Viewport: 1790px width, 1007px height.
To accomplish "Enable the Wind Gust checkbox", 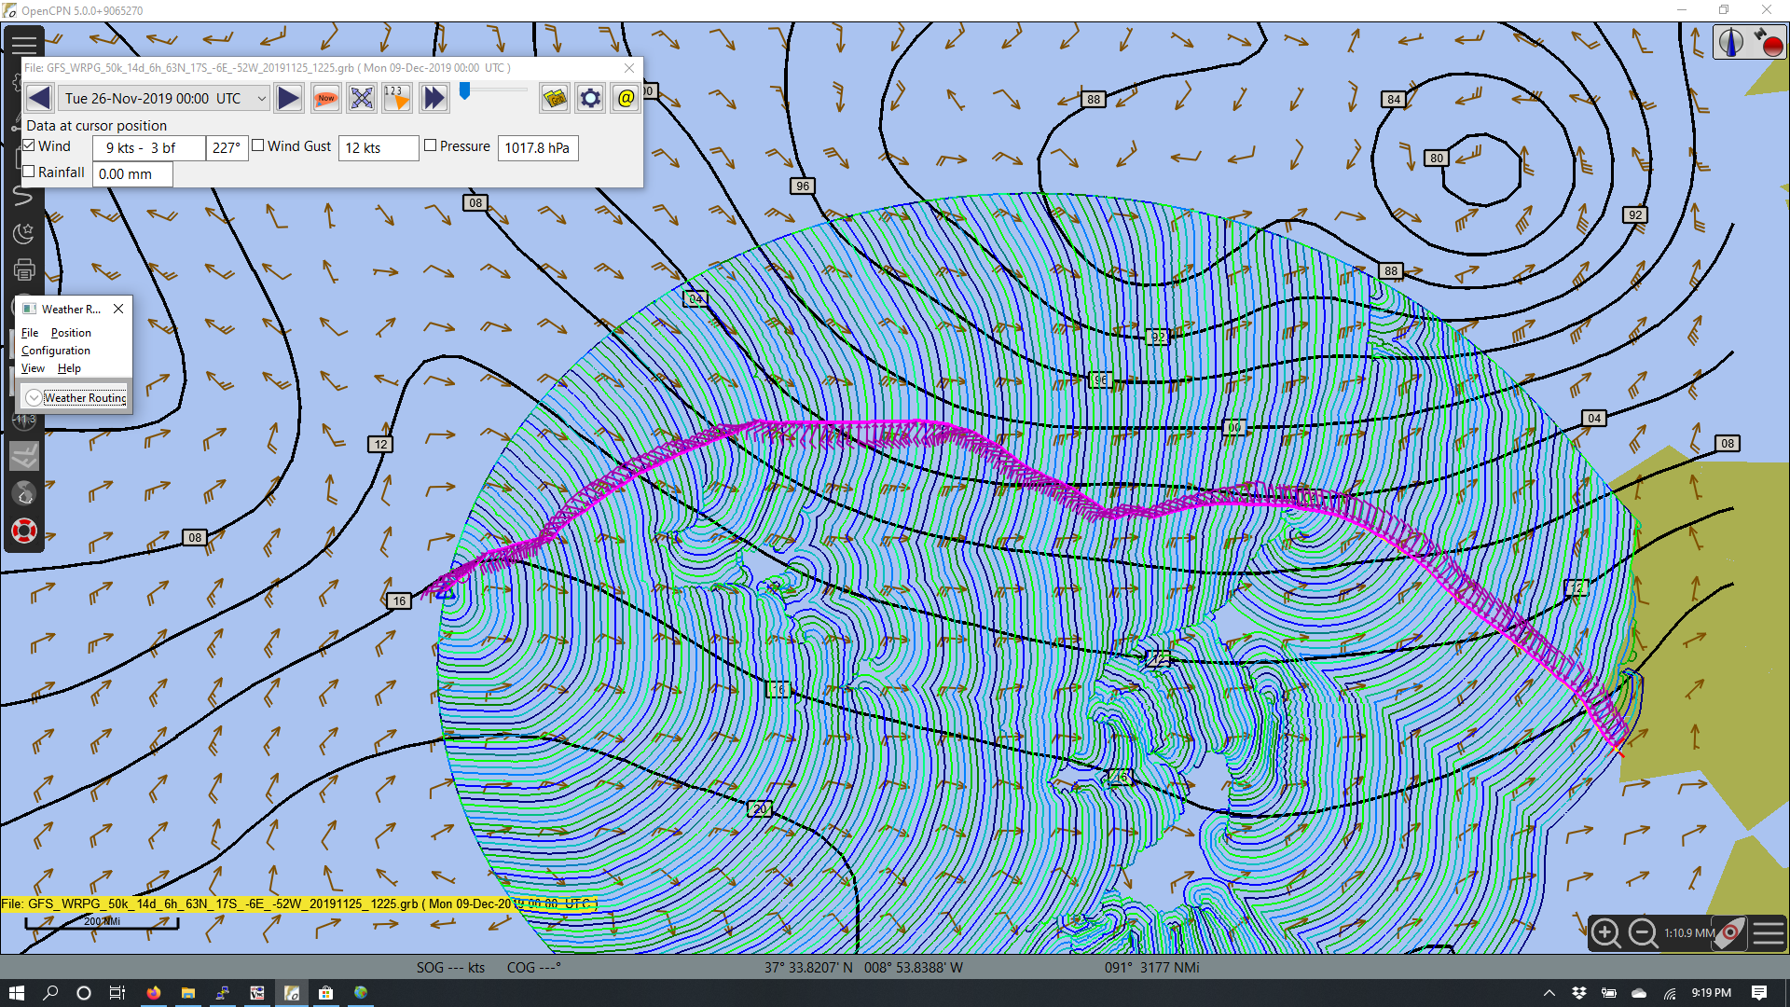I will coord(258,145).
